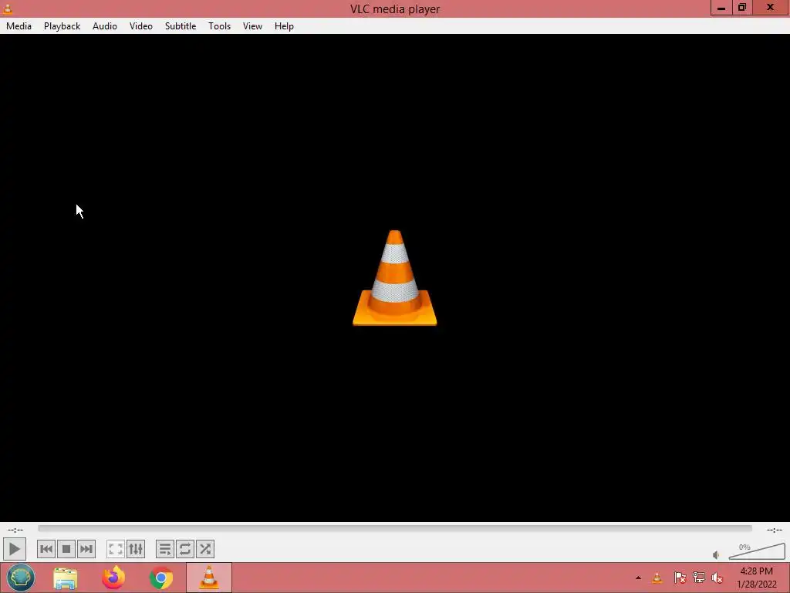Toggle fullscreen video mode

(116, 549)
